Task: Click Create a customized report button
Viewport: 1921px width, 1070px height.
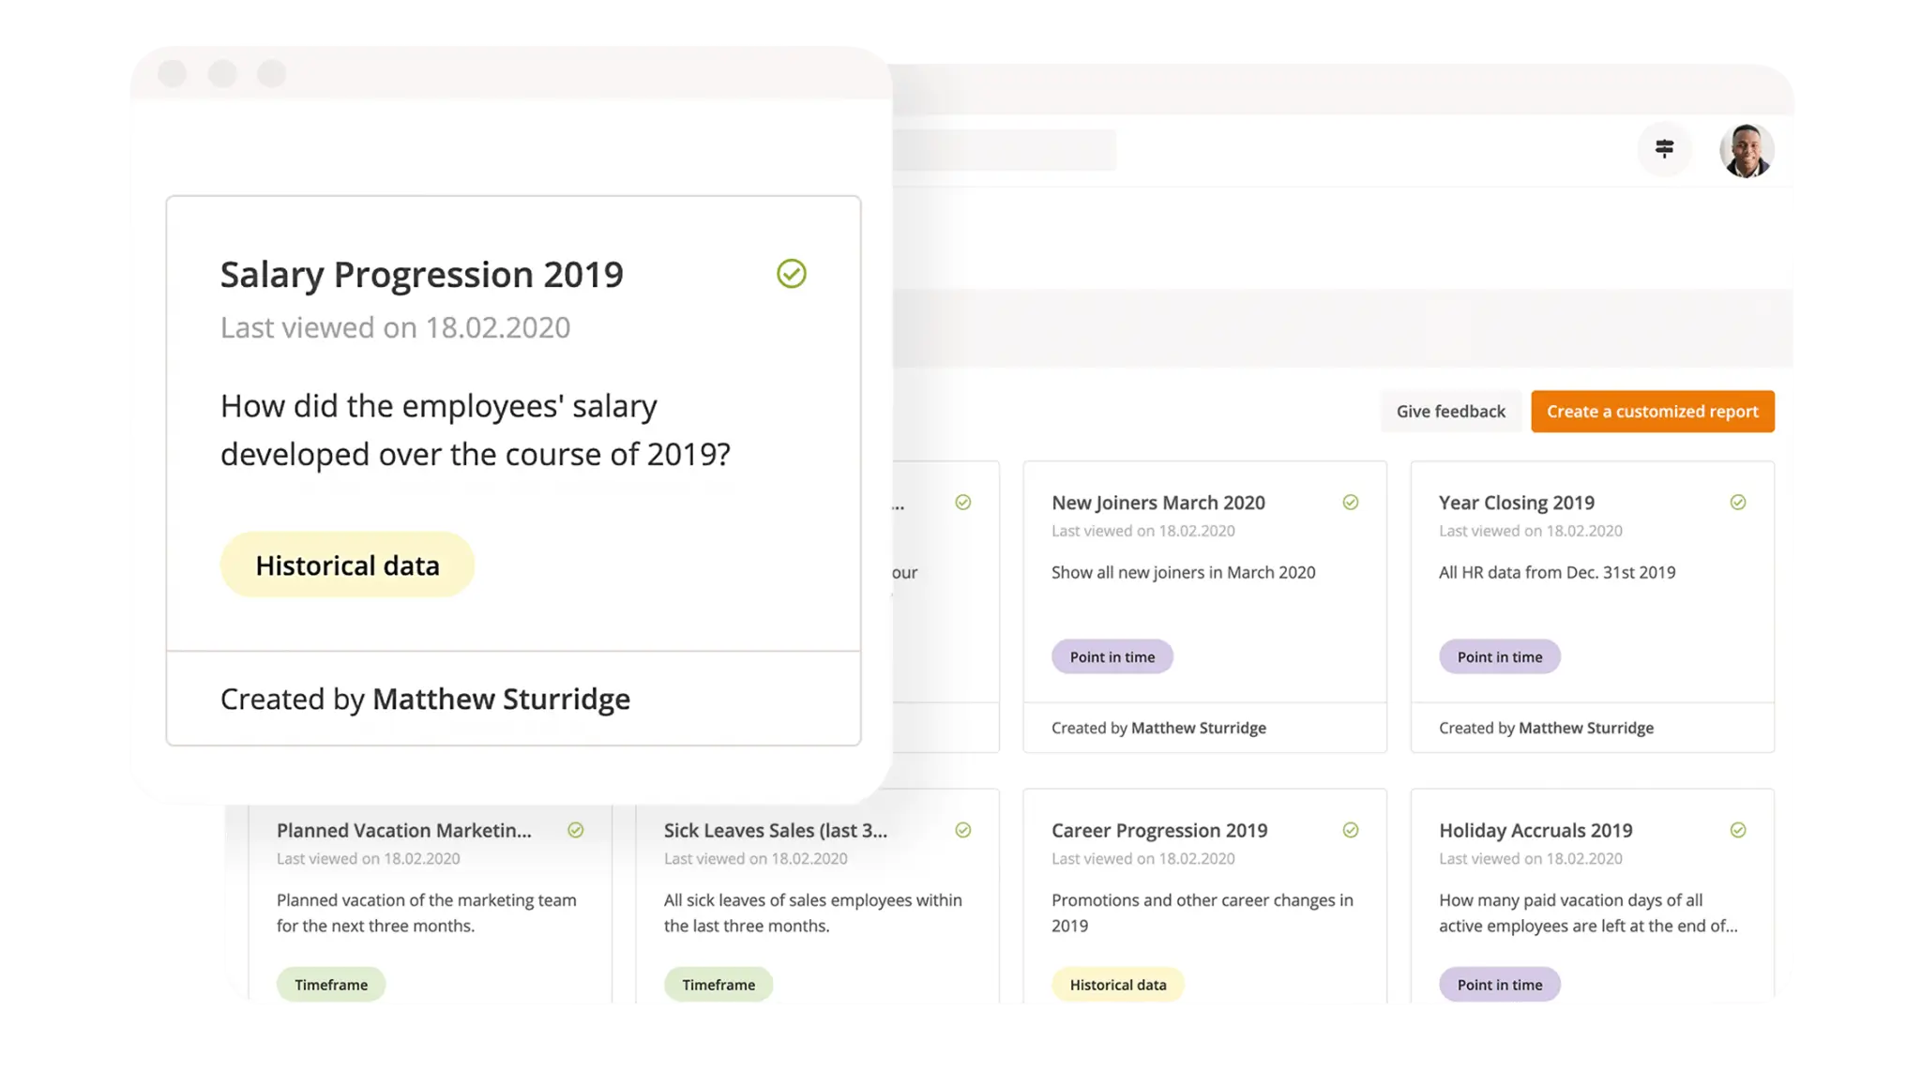Action: click(1652, 412)
